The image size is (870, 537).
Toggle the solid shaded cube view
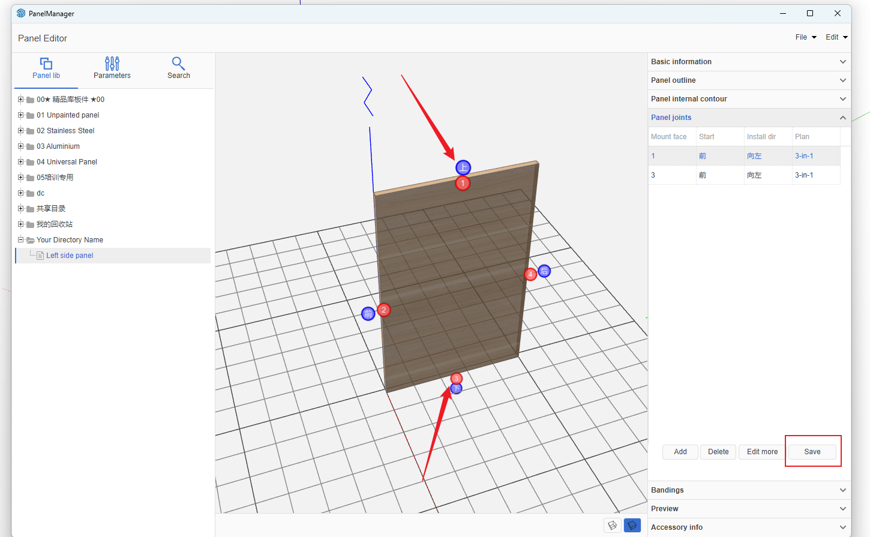[x=632, y=526]
